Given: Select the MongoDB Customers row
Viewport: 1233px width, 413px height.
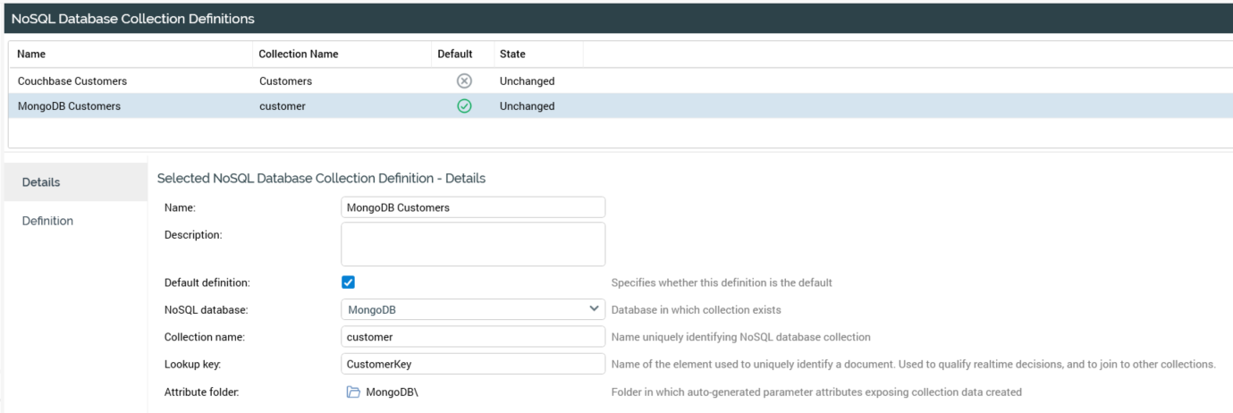Looking at the screenshot, I should click(x=69, y=106).
